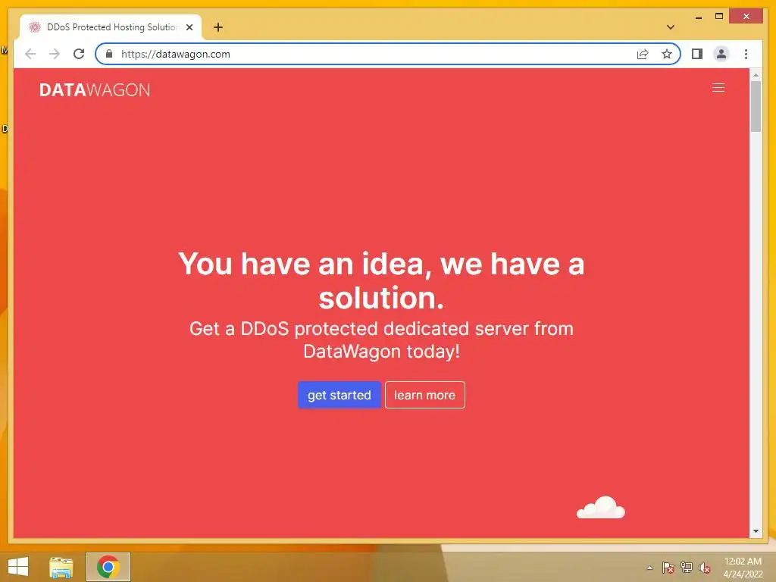Click the Chrome taskbar icon
The width and height of the screenshot is (776, 582).
pyautogui.click(x=108, y=567)
